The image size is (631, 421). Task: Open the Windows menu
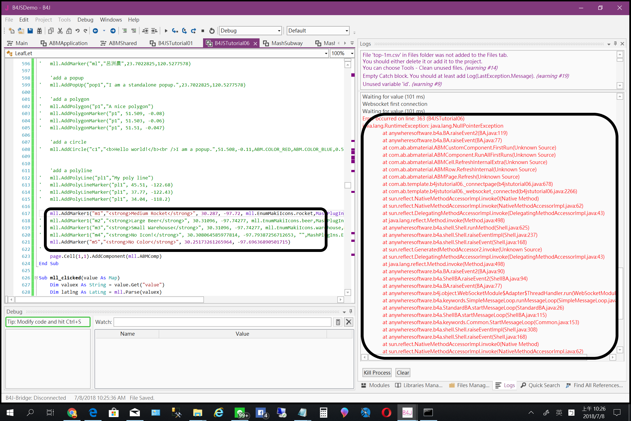(111, 20)
